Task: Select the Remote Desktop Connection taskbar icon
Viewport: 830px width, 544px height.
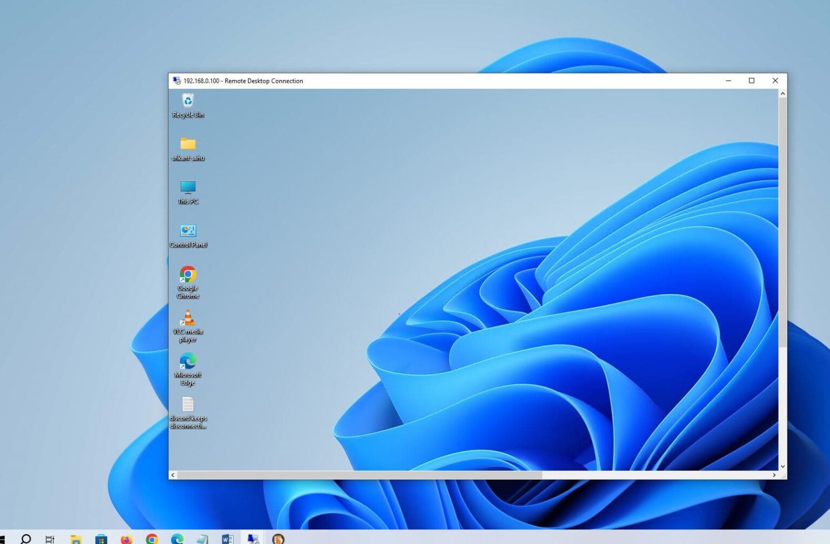Action: point(253,538)
